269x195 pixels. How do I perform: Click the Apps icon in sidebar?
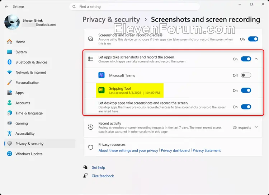click(x=9, y=93)
